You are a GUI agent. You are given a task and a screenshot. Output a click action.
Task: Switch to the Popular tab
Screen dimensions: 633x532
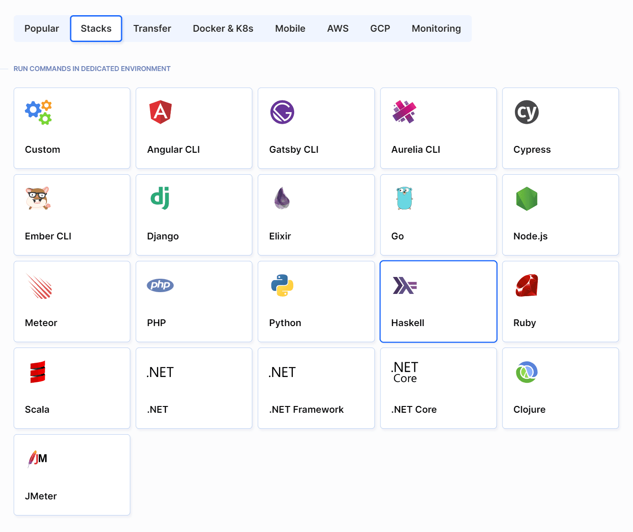tap(42, 29)
